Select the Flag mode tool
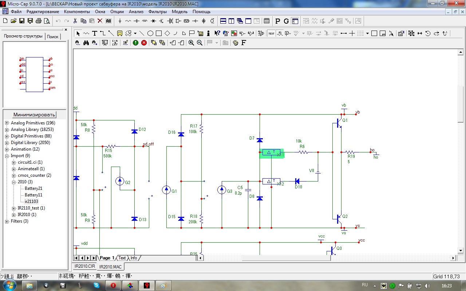This screenshot has width=466, height=291. tap(192, 33)
